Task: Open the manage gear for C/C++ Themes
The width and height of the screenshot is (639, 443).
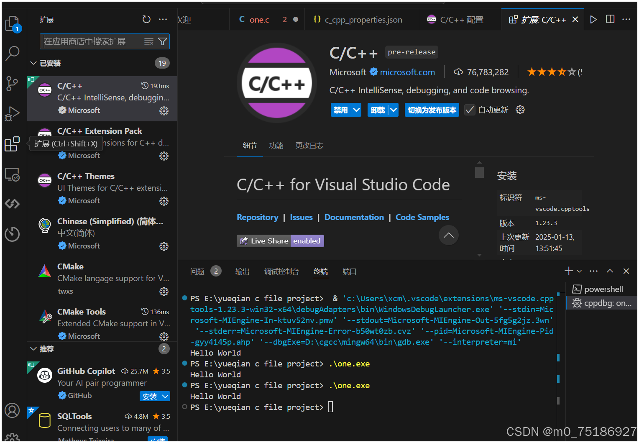Action: [x=164, y=201]
